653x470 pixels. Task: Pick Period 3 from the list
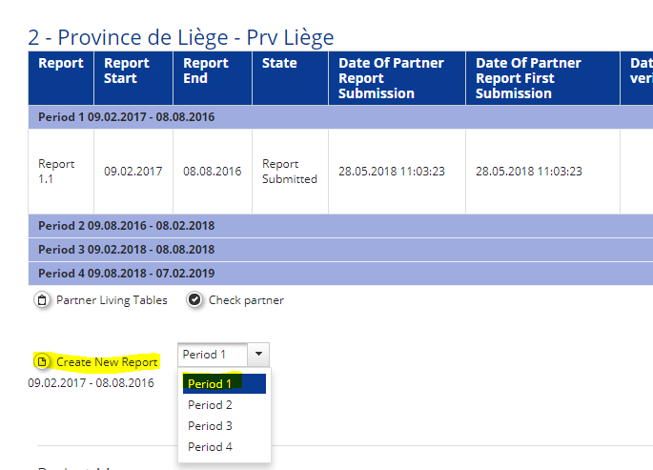click(211, 426)
